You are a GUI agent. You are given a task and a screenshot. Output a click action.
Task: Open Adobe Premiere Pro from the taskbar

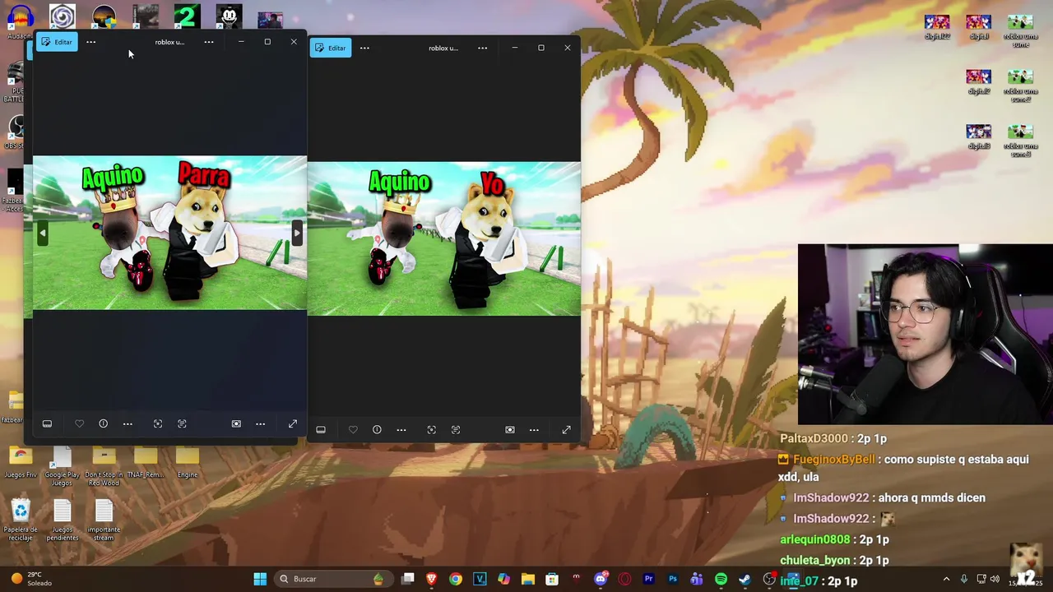(648, 579)
